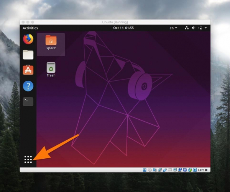Image resolution: width=230 pixels, height=192 pixels.
Task: Launch Ubuntu Software from the dock
Action: coord(28,70)
